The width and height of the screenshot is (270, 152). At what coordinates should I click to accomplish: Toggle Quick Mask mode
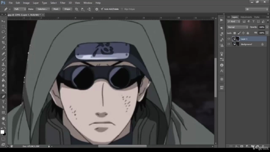3,139
